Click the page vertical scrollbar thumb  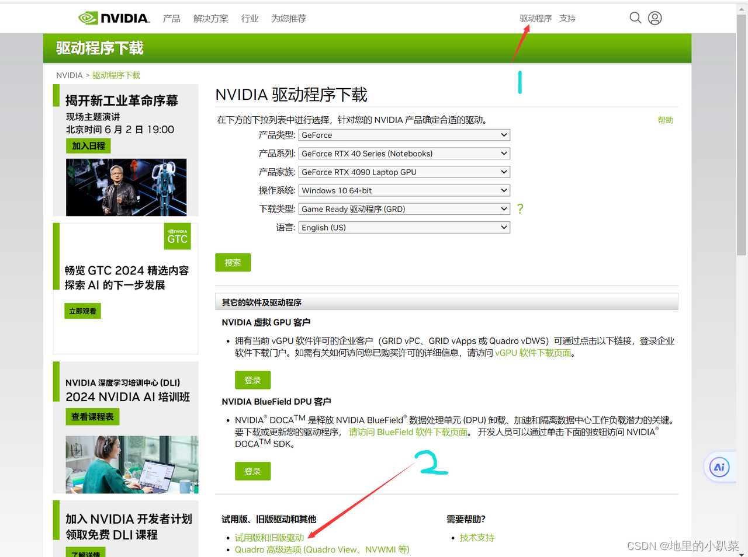point(742,134)
